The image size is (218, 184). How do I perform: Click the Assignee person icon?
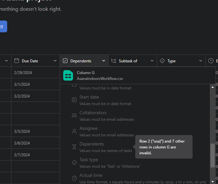(74, 131)
